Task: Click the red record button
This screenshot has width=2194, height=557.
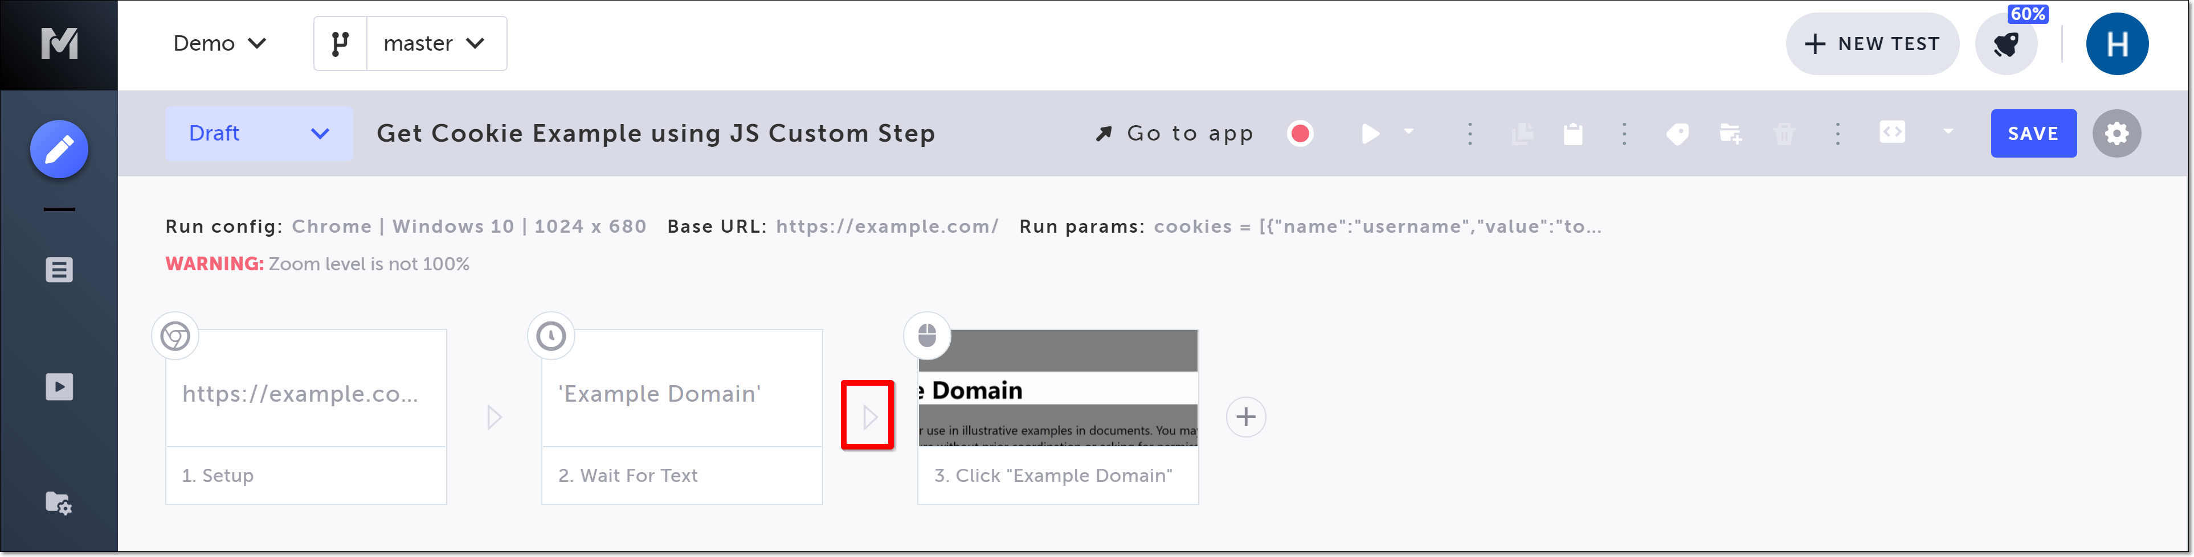Action: click(1300, 134)
